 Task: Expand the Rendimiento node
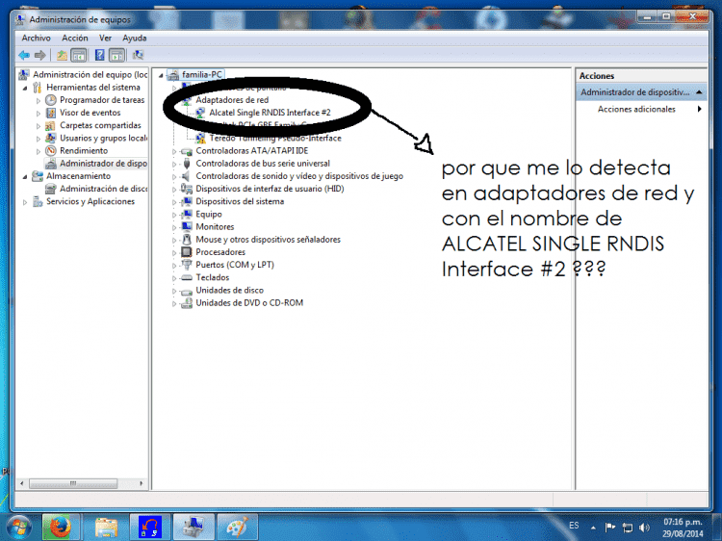point(39,151)
